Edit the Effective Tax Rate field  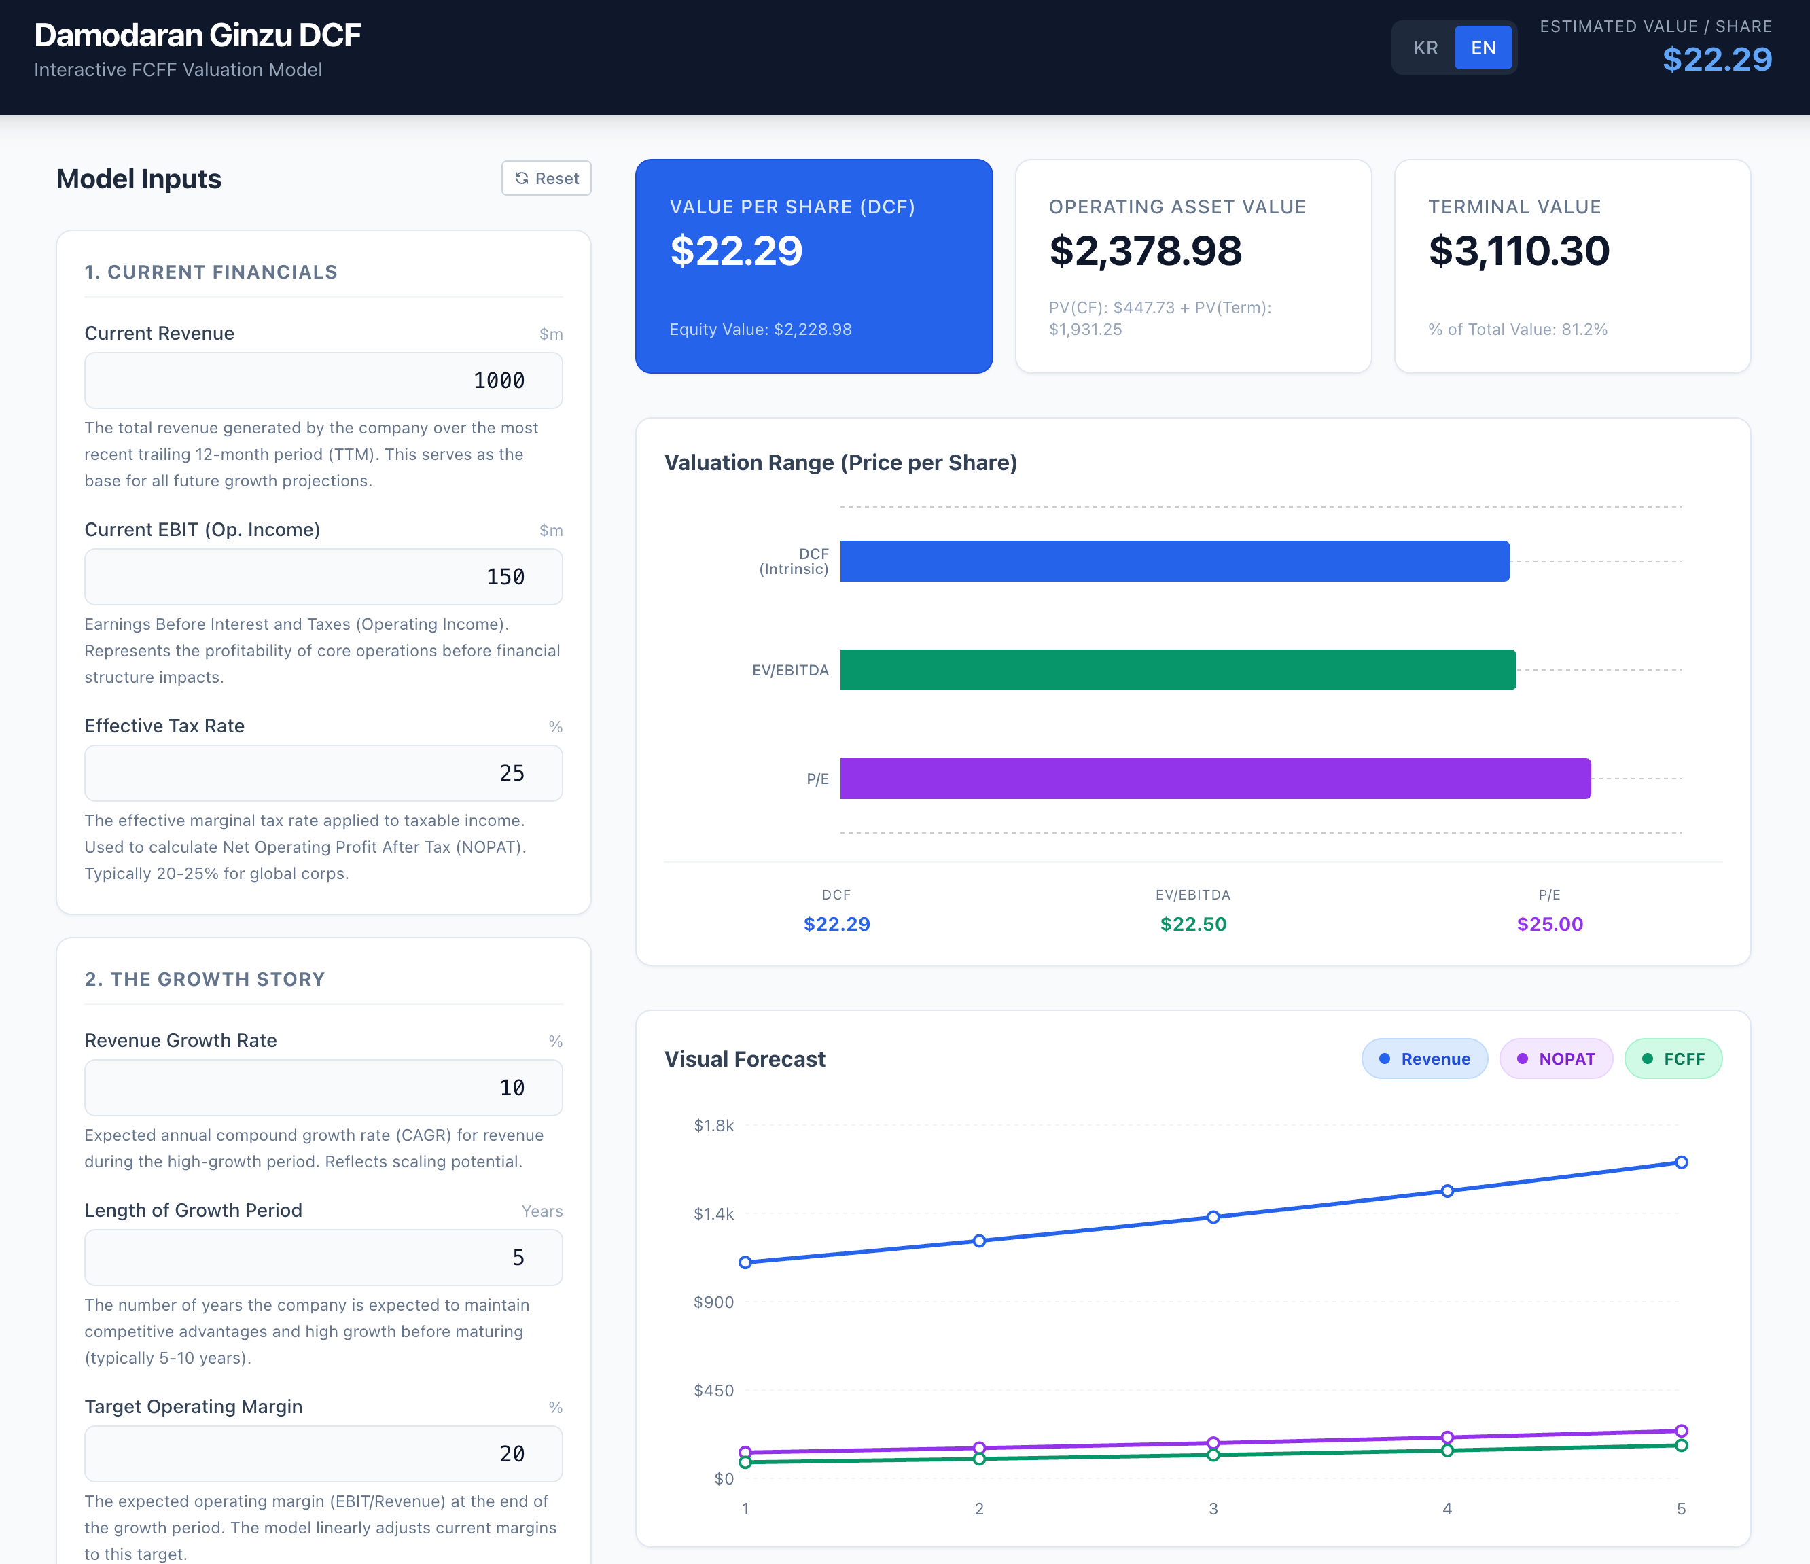(x=323, y=773)
